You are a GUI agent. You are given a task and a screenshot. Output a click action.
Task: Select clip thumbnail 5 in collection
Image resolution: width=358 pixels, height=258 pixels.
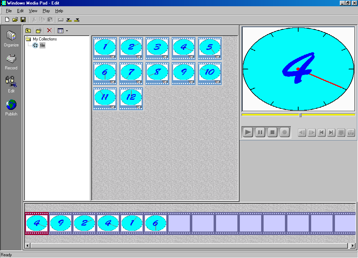coord(210,48)
